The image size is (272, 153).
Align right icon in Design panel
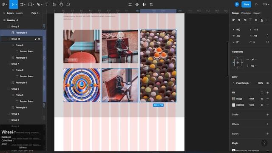[x=245, y=20]
